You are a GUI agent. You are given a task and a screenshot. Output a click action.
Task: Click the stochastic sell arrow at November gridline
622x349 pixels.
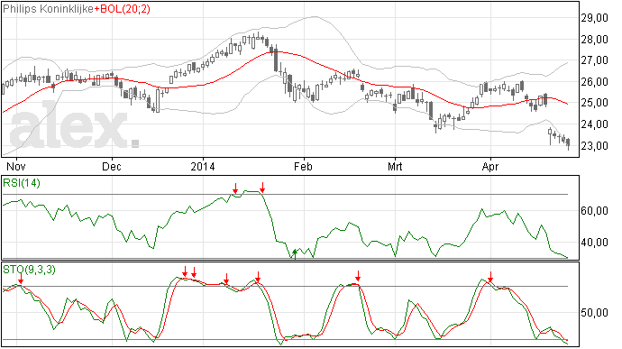(x=21, y=279)
